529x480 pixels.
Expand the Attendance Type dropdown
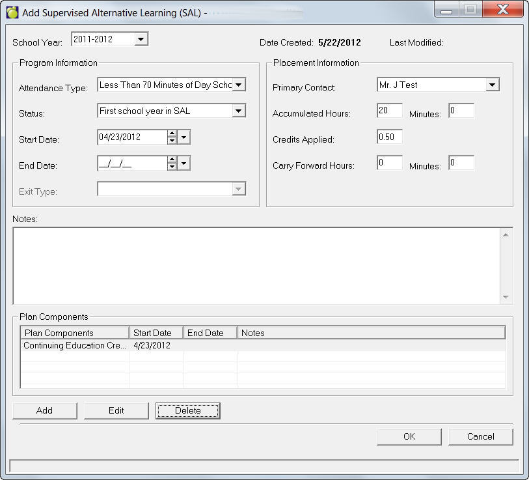(x=239, y=85)
